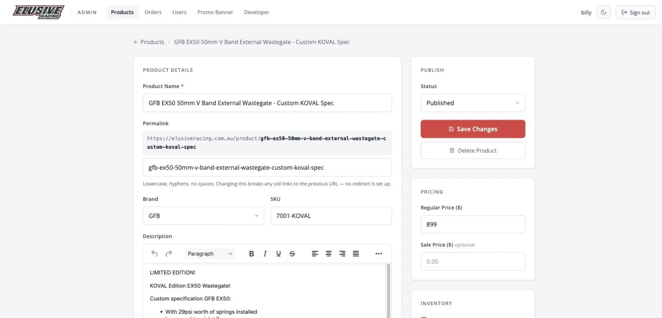Redo edit in description editor
This screenshot has width=662, height=318.
pos(169,254)
